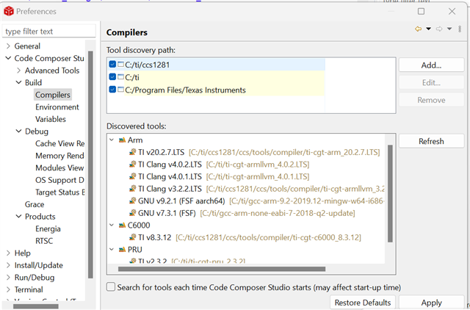Click the discovered tools vertical scrollbar
This screenshot has height=310, width=470.
390,193
